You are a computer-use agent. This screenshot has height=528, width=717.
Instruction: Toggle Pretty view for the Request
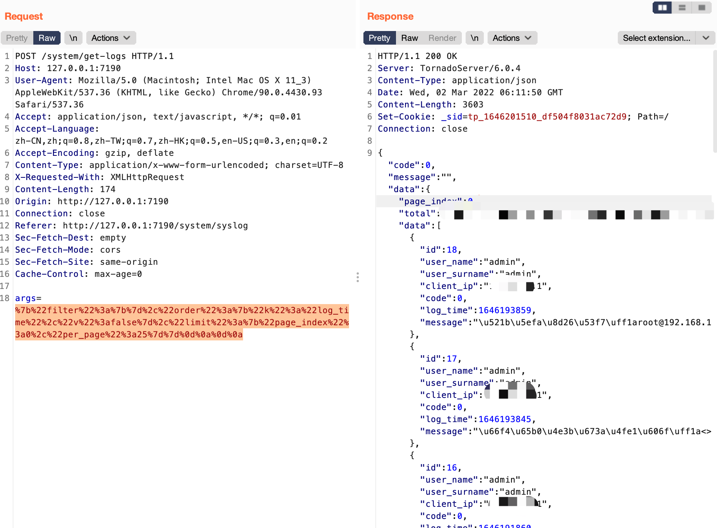pos(16,37)
